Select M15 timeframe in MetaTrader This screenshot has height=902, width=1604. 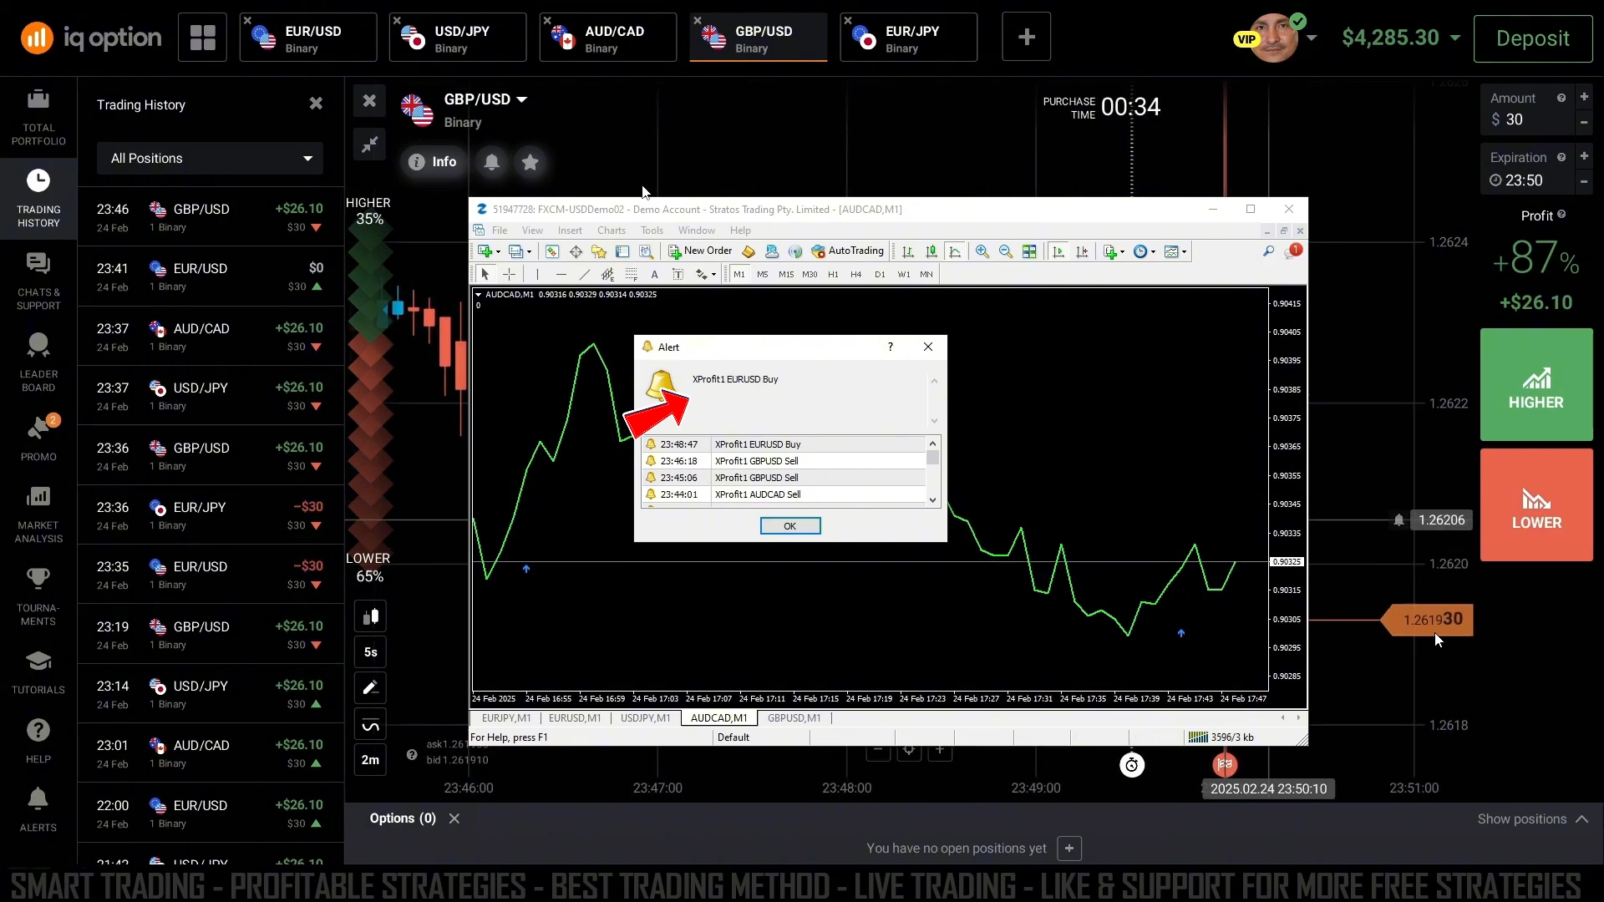point(786,274)
